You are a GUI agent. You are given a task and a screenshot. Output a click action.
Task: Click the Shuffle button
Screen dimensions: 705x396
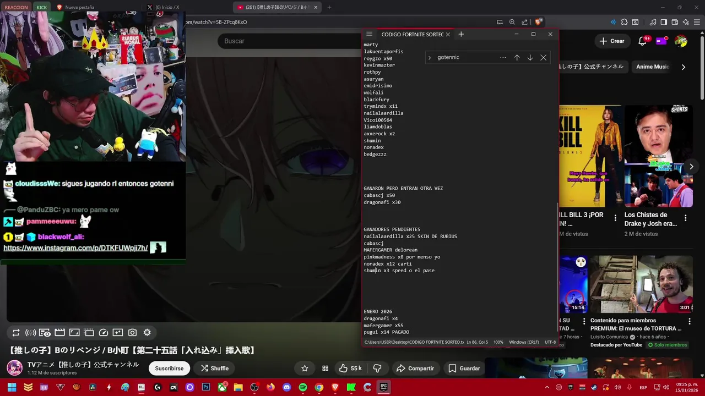[x=214, y=369]
